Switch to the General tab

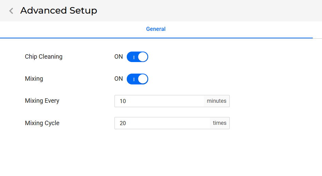tap(156, 29)
